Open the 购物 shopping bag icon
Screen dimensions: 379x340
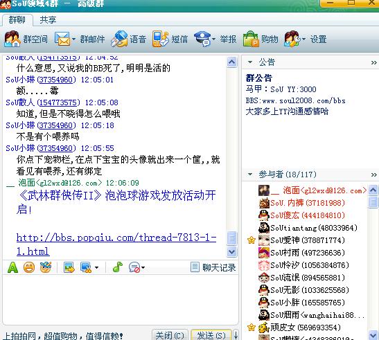click(251, 39)
